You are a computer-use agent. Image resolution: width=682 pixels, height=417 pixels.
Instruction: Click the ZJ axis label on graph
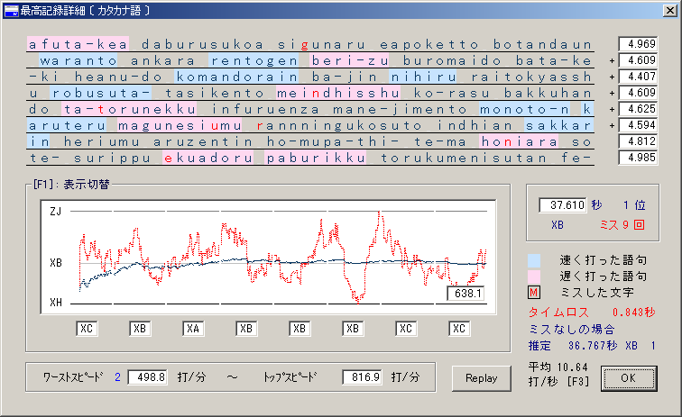[x=56, y=212]
